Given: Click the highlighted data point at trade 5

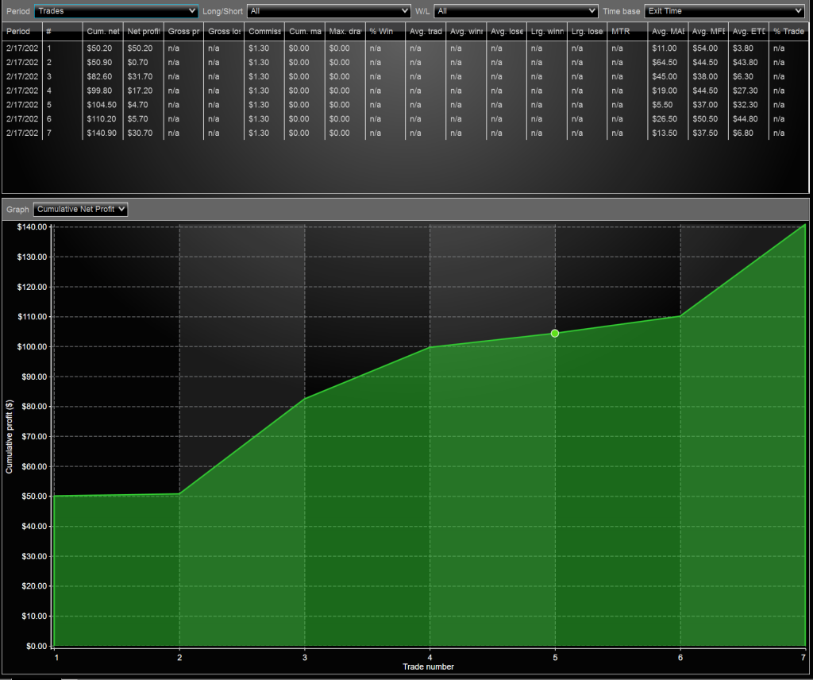Looking at the screenshot, I should 555,333.
